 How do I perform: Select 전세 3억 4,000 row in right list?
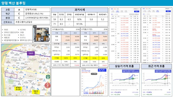point(157,27)
